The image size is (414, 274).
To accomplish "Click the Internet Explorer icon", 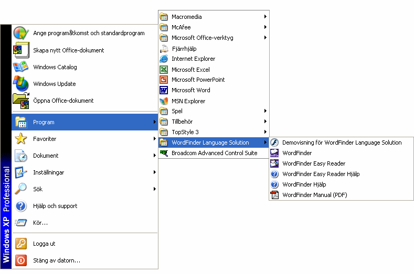I will (164, 59).
